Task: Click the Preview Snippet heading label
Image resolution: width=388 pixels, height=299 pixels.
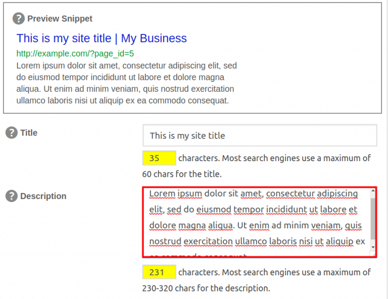Action: pyautogui.click(x=60, y=19)
